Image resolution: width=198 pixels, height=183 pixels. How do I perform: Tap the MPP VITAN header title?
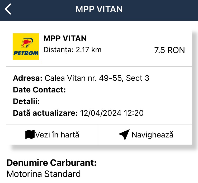click(x=99, y=9)
